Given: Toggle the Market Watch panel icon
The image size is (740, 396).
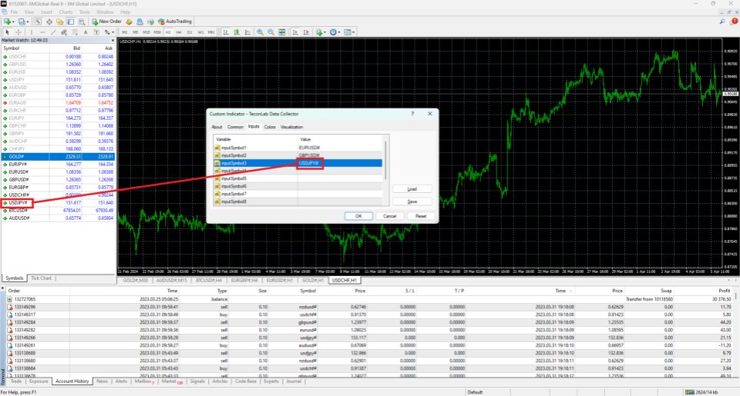Looking at the screenshot, I should click(x=38, y=22).
